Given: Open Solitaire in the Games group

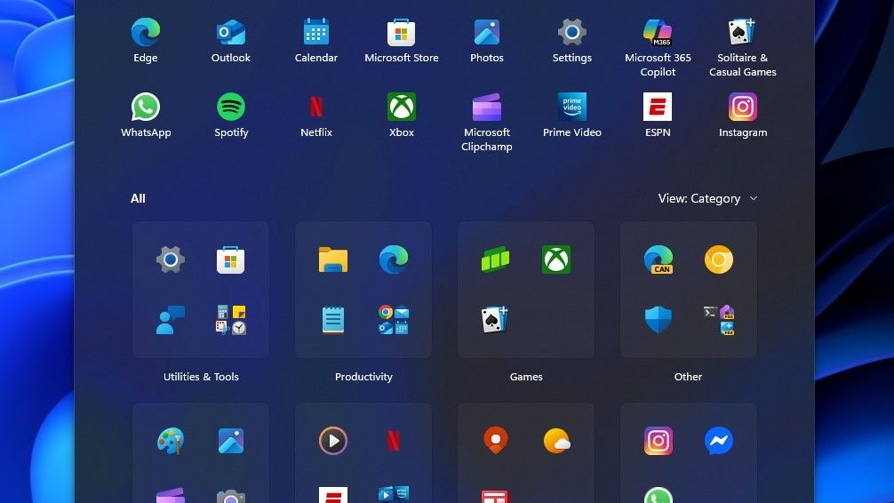Looking at the screenshot, I should (494, 319).
